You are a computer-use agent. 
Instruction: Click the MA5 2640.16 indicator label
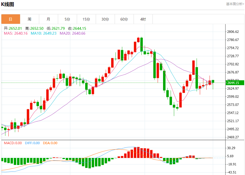(16, 33)
